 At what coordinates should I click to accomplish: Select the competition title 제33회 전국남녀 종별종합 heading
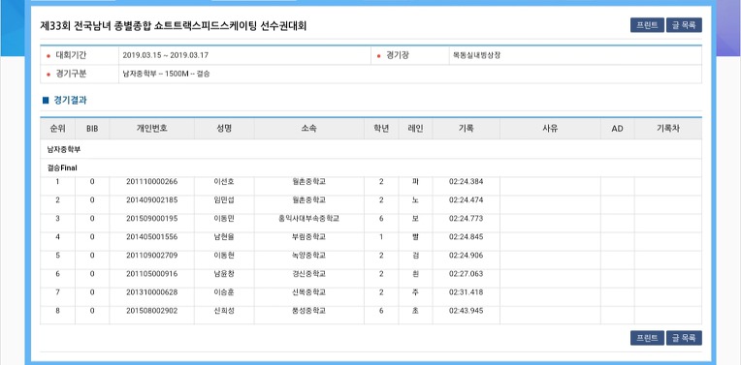174,26
